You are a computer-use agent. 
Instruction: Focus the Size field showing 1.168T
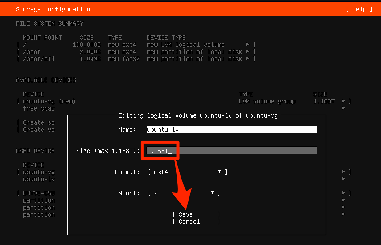pyautogui.click(x=231, y=151)
